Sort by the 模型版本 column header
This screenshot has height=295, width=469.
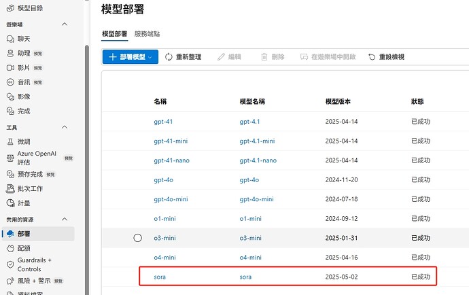pyautogui.click(x=338, y=101)
